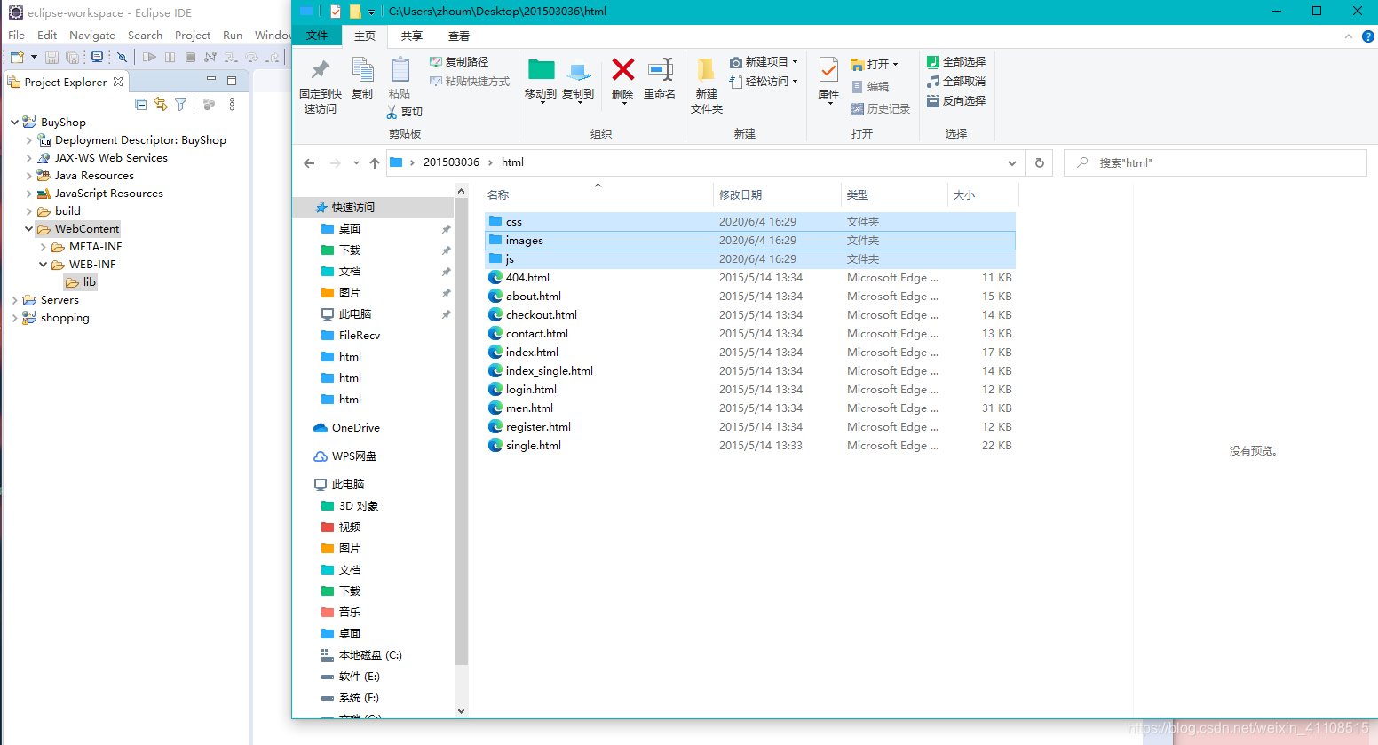Click Eclipse's Open a Terminal monitor icon
Screen dimensions: 1378x745
click(x=98, y=57)
